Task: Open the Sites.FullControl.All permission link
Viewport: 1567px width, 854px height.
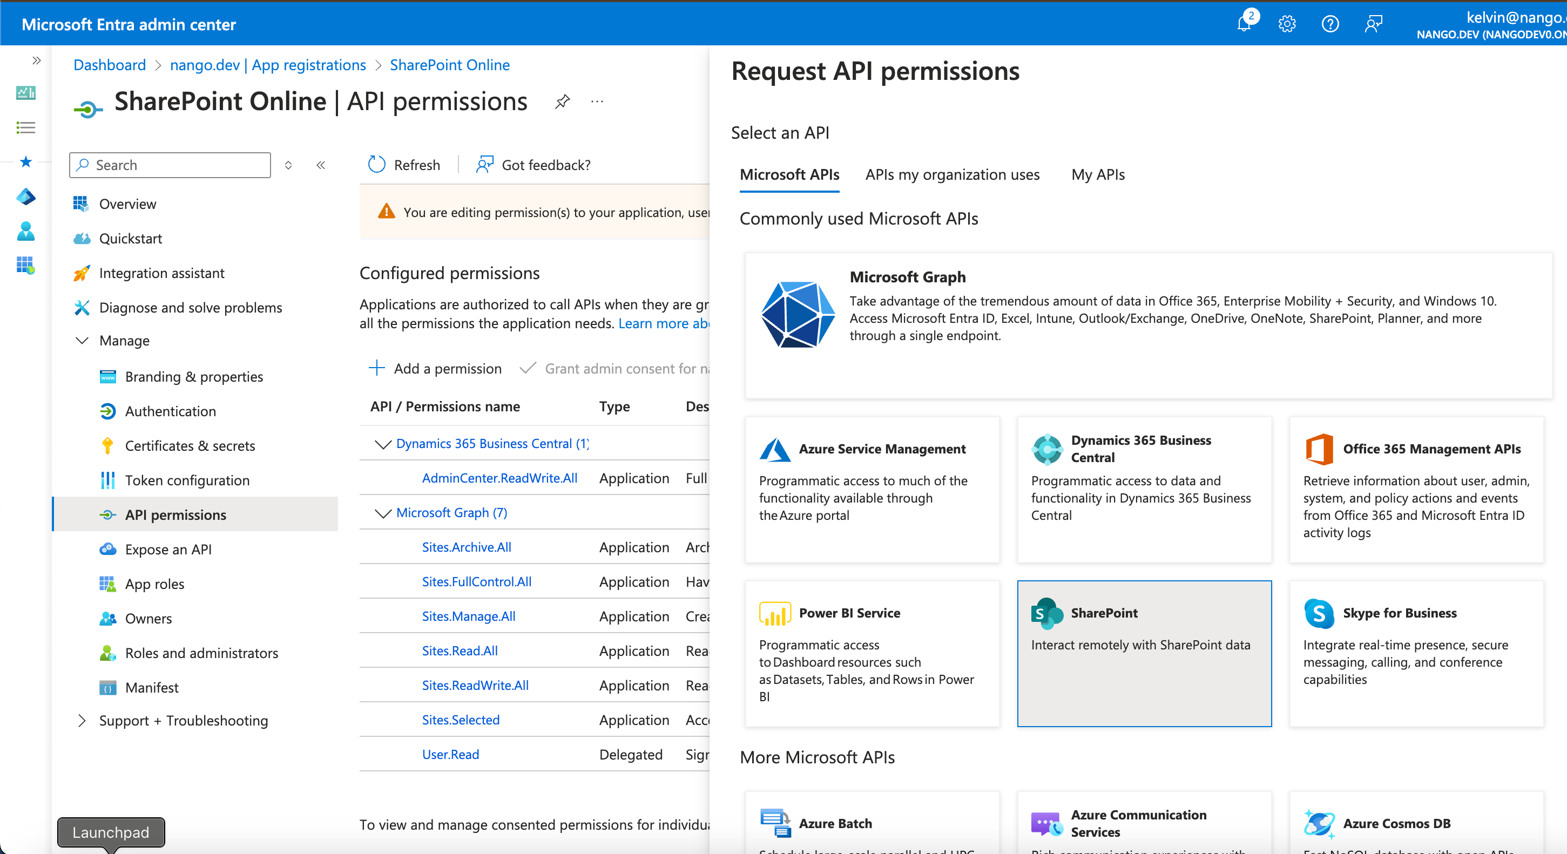Action: coord(476,581)
